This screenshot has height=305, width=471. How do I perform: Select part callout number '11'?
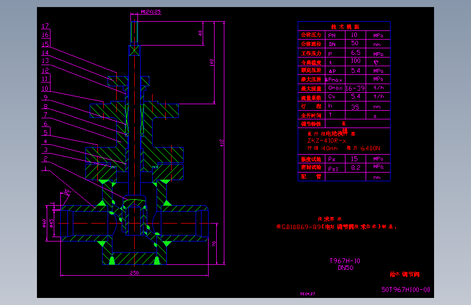click(x=45, y=79)
